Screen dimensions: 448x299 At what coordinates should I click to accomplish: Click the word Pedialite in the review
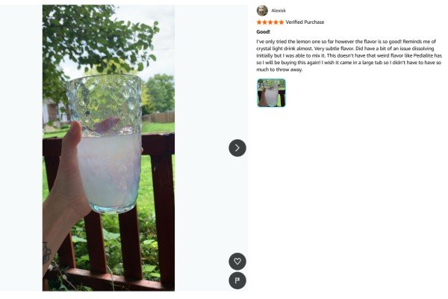tap(423, 55)
